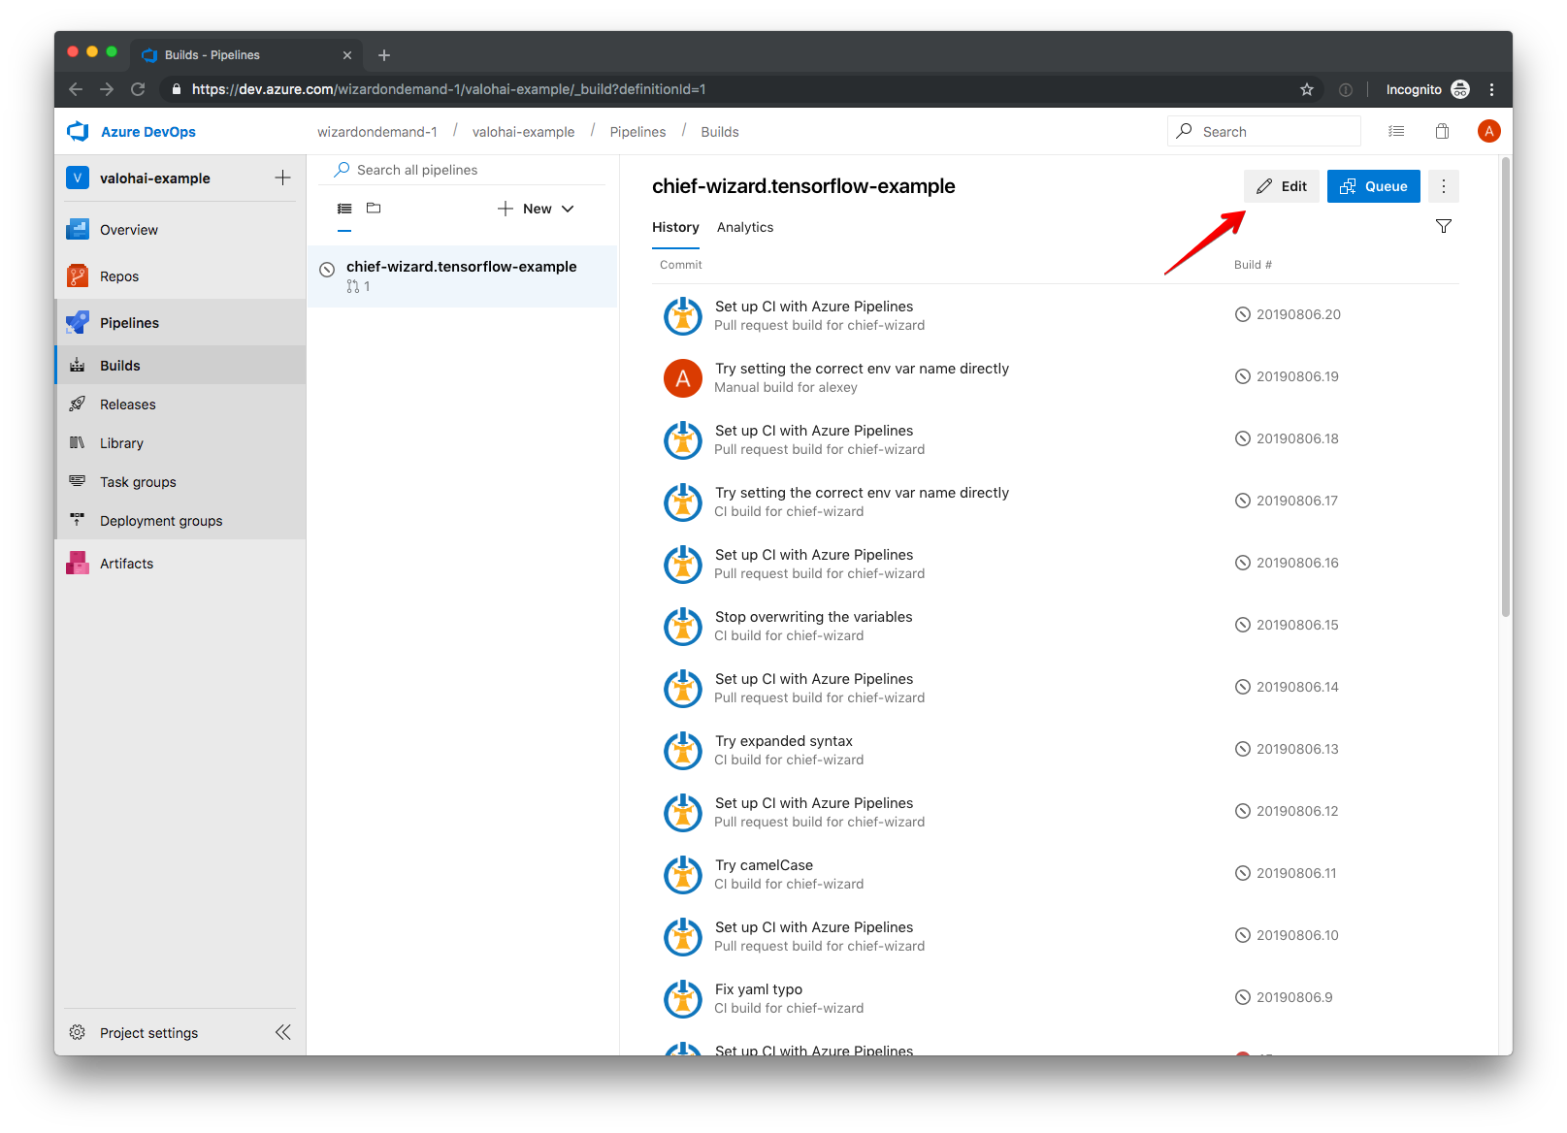Switch to the History tab

pyautogui.click(x=675, y=227)
